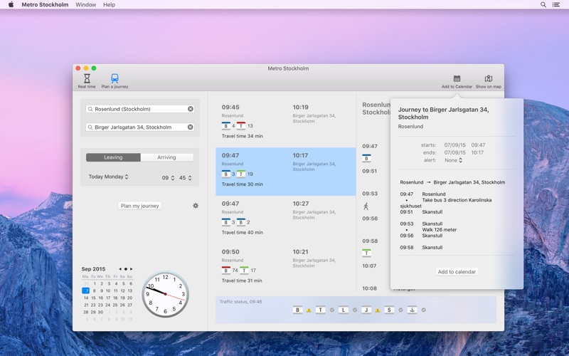Click the origin field Rosenlund (Stockholm)
Viewport: 569px width, 356px height.
(140, 109)
